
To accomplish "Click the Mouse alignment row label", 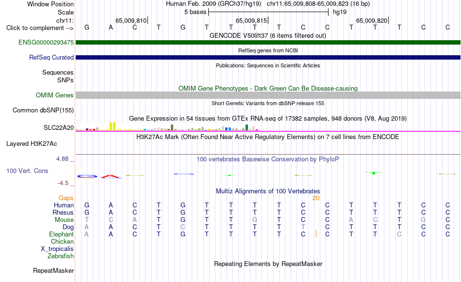I will 64,220.
